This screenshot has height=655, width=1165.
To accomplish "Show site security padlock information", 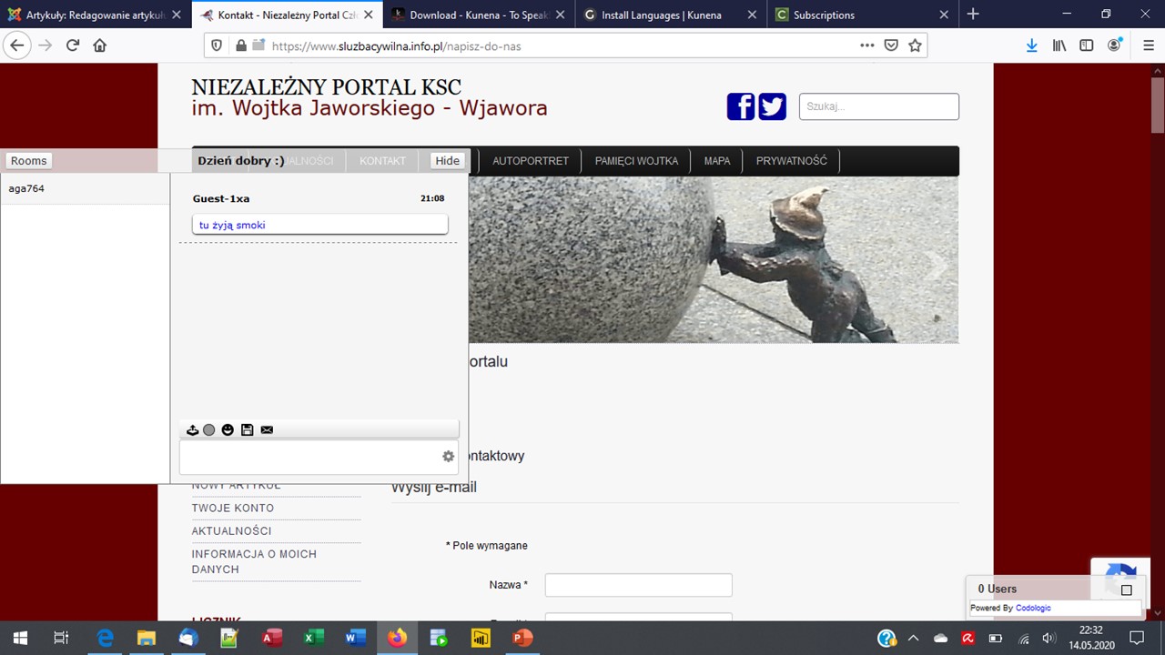I will [241, 45].
